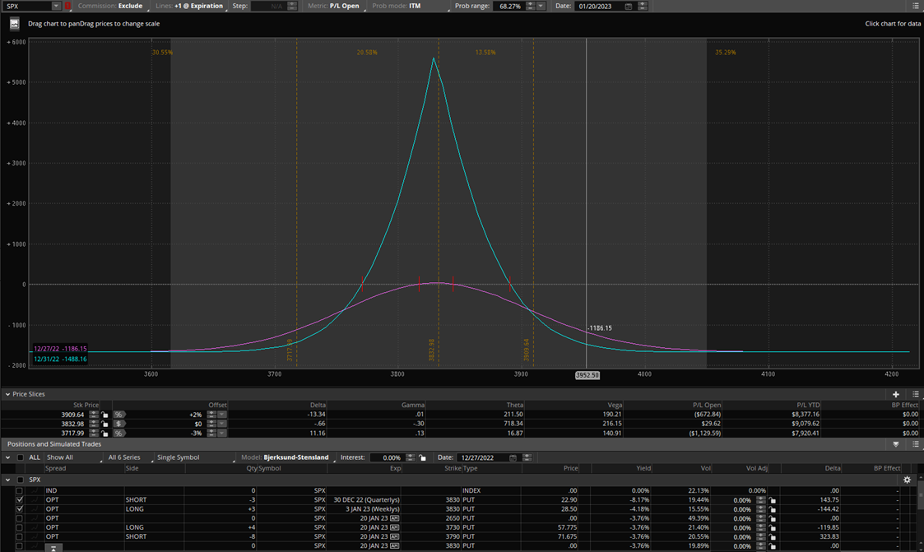Click the add price slice plus icon
Image resolution: width=924 pixels, height=552 pixels.
896,395
